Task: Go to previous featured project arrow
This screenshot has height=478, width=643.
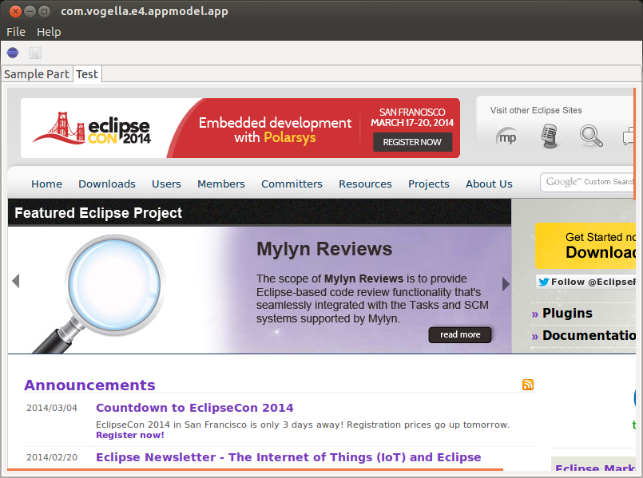Action: coord(16,281)
